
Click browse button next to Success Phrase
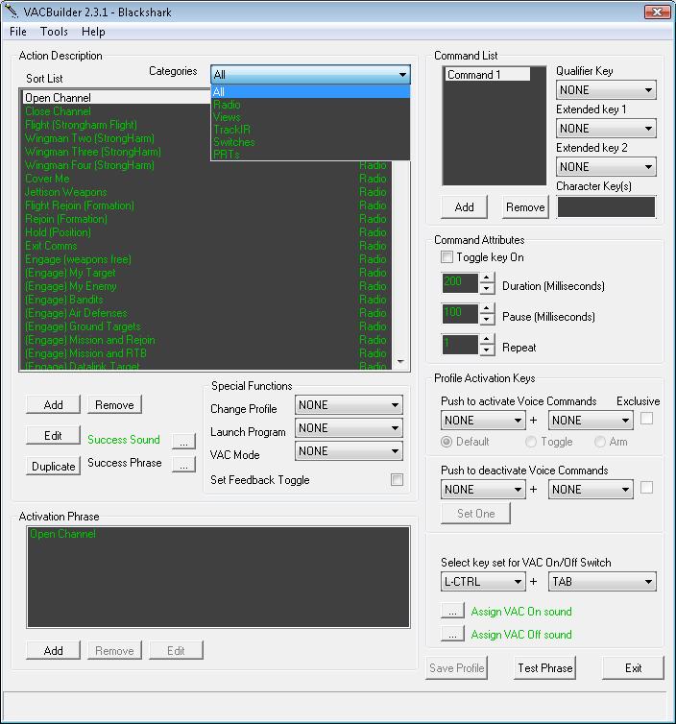[183, 464]
